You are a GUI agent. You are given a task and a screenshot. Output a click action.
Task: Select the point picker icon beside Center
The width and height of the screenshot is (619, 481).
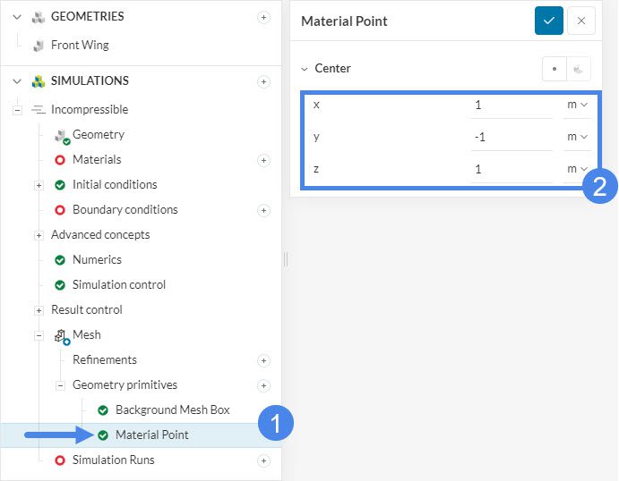pyautogui.click(x=555, y=69)
